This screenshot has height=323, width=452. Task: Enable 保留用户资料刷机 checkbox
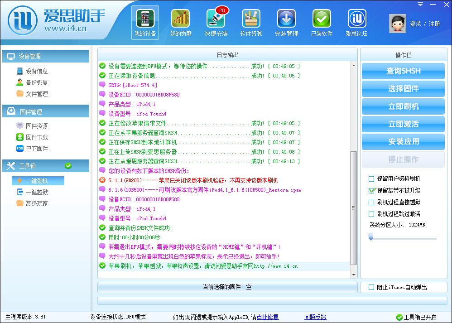[x=371, y=179]
